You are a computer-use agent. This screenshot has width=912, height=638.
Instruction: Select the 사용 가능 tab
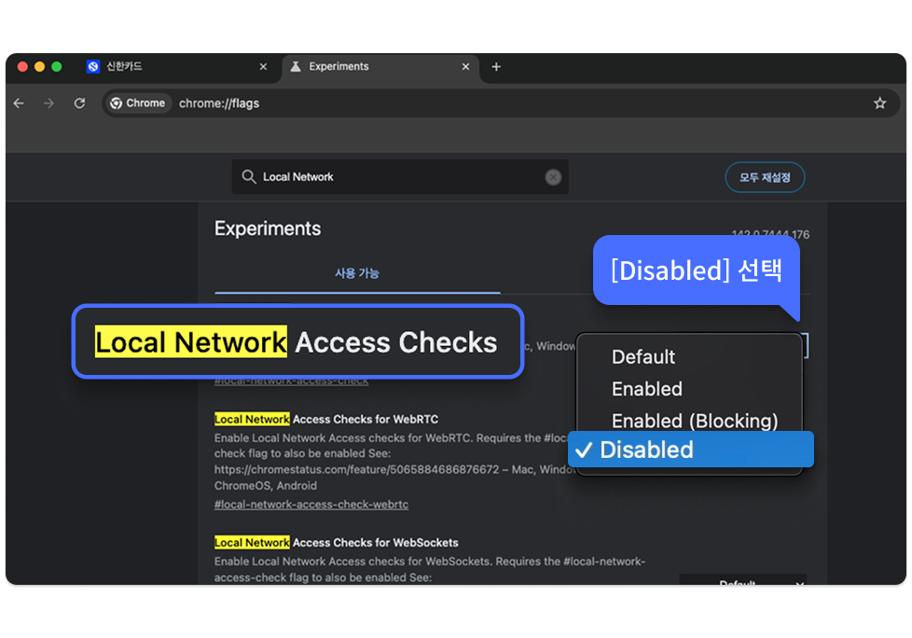[357, 273]
